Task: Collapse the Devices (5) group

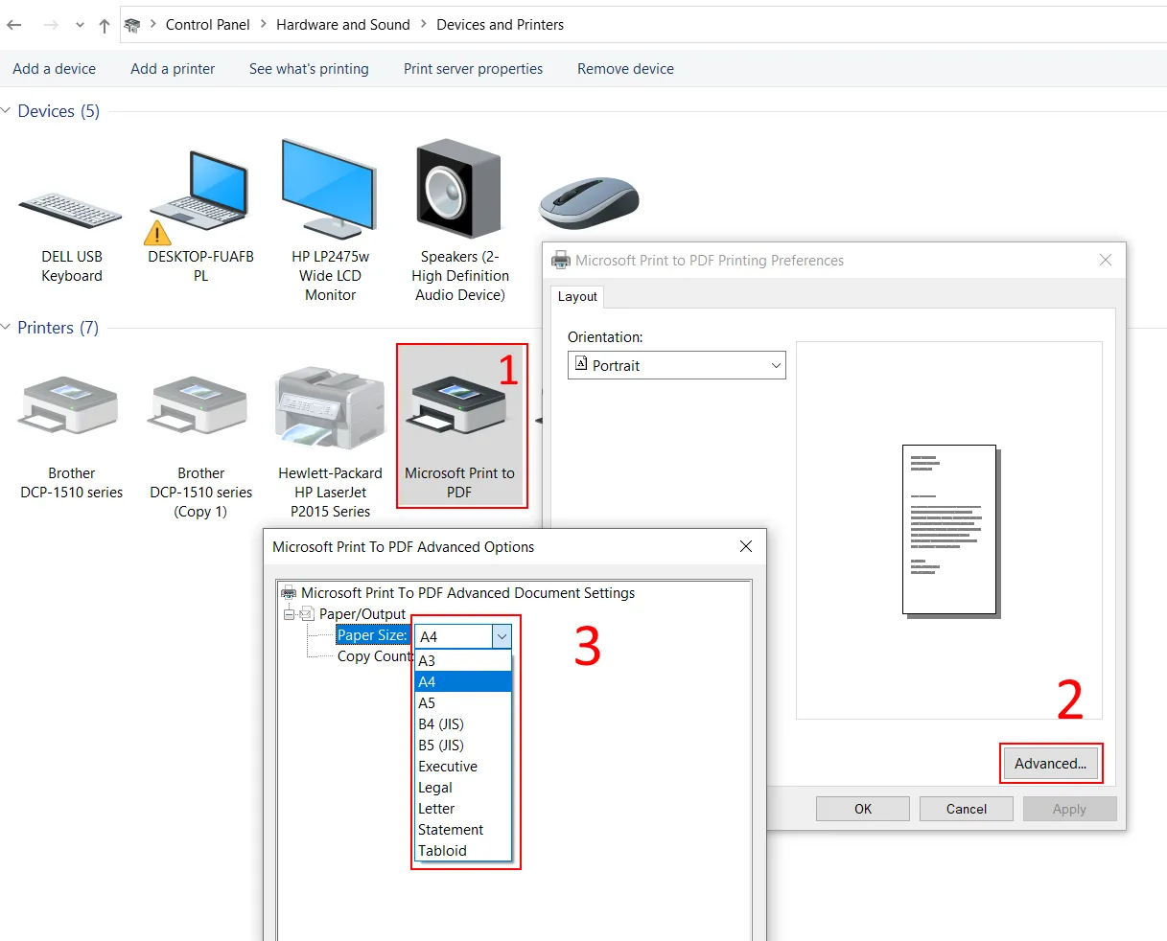Action: click(x=6, y=111)
